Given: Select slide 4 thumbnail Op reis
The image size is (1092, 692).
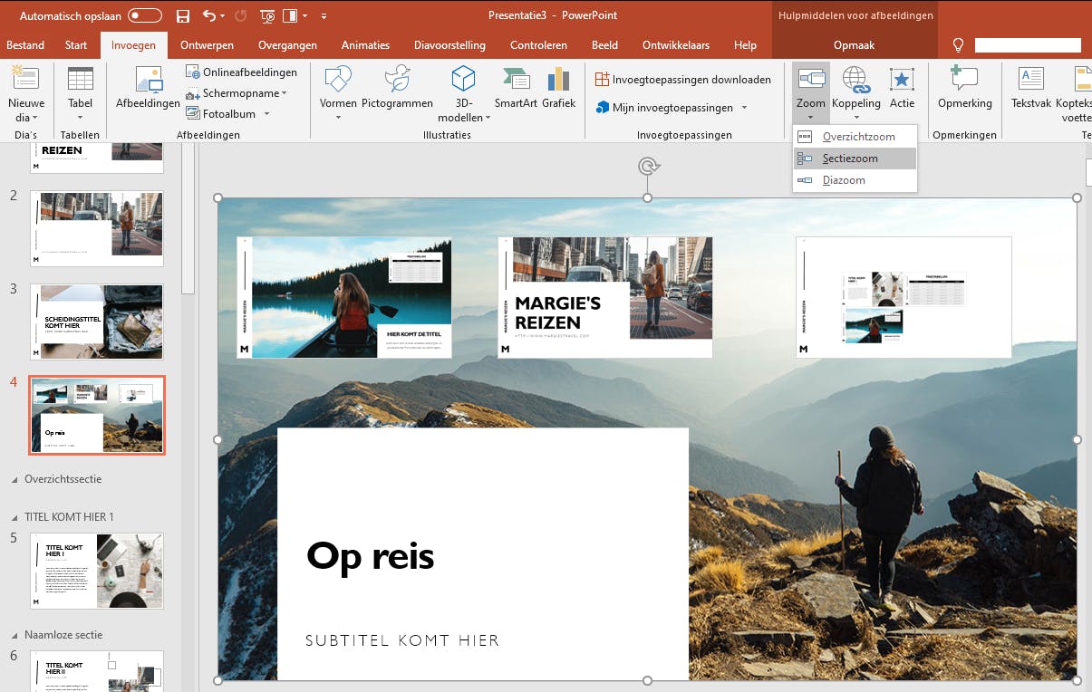Looking at the screenshot, I should pos(97,415).
